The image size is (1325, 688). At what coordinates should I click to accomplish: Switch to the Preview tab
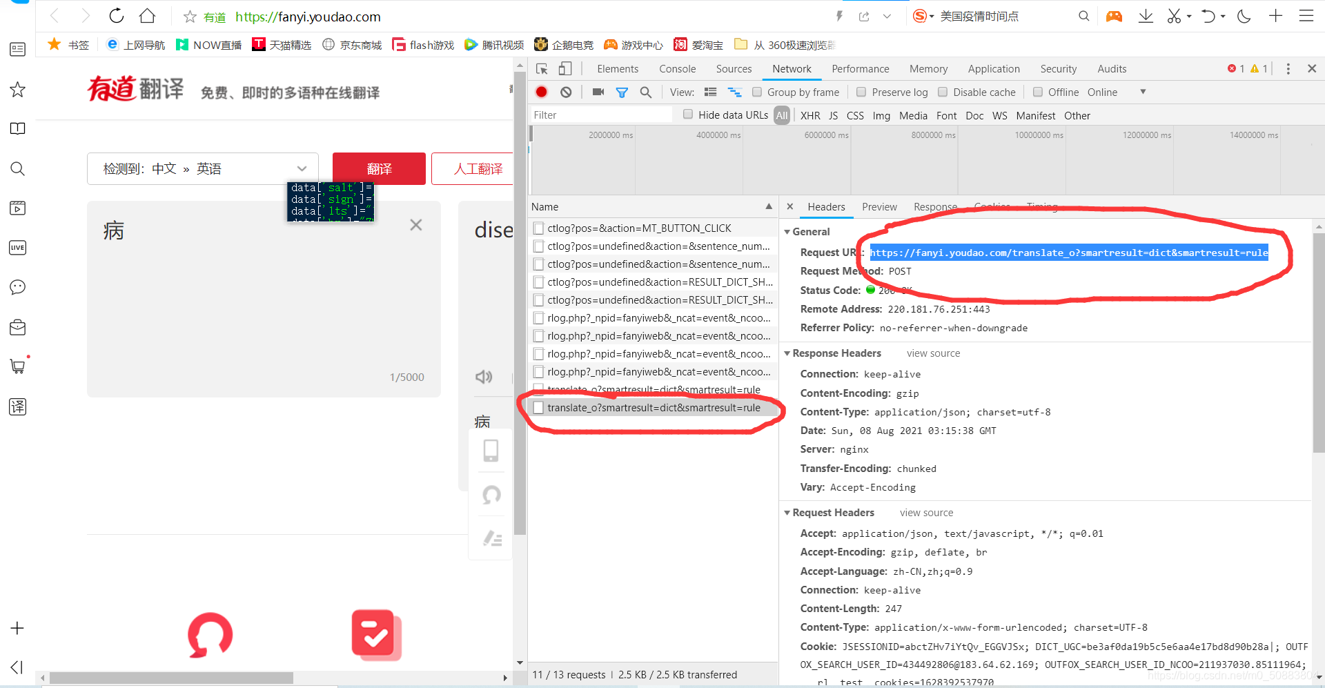pos(879,206)
